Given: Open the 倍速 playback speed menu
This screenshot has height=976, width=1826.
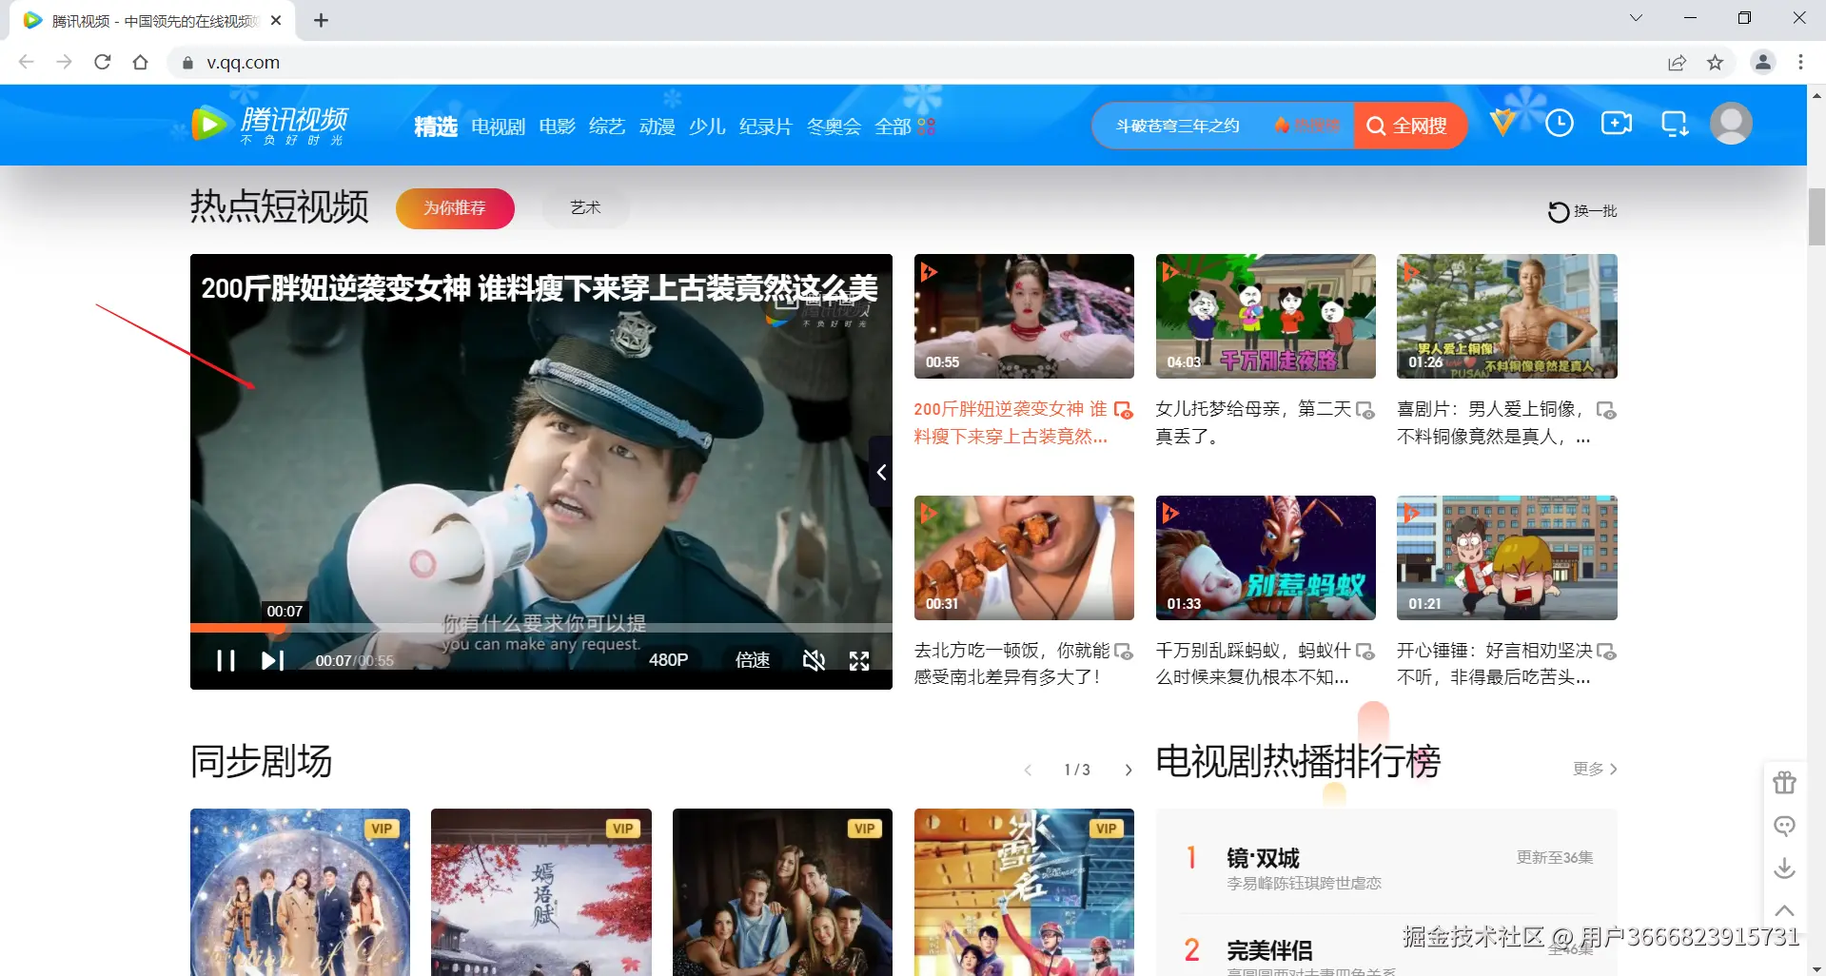Looking at the screenshot, I should point(753,660).
